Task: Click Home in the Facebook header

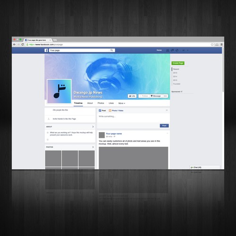Action: 159,50
